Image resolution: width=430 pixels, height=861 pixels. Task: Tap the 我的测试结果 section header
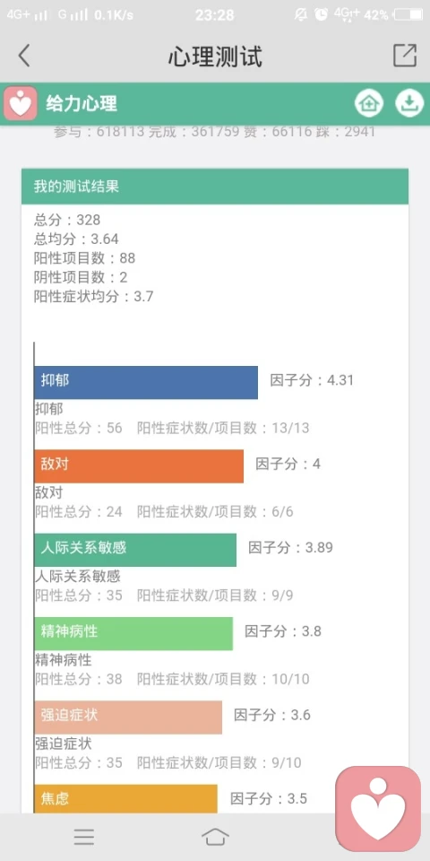point(215,187)
